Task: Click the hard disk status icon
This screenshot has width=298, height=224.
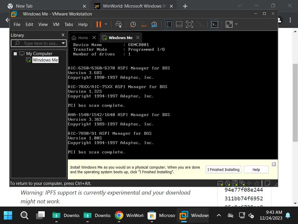Action: [220, 183]
